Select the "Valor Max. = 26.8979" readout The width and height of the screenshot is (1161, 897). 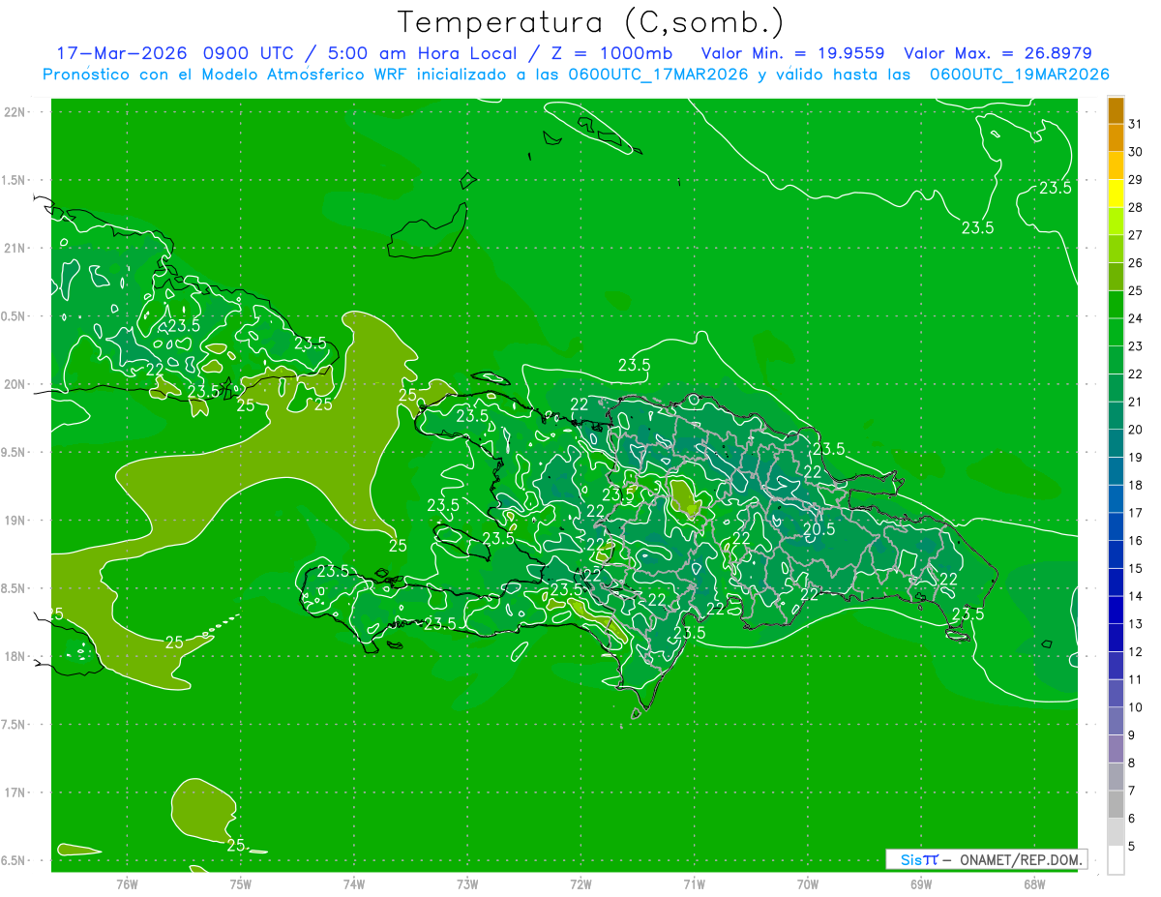click(x=998, y=53)
